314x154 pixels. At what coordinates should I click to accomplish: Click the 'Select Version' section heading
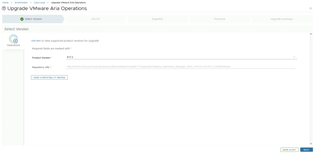click(x=17, y=29)
